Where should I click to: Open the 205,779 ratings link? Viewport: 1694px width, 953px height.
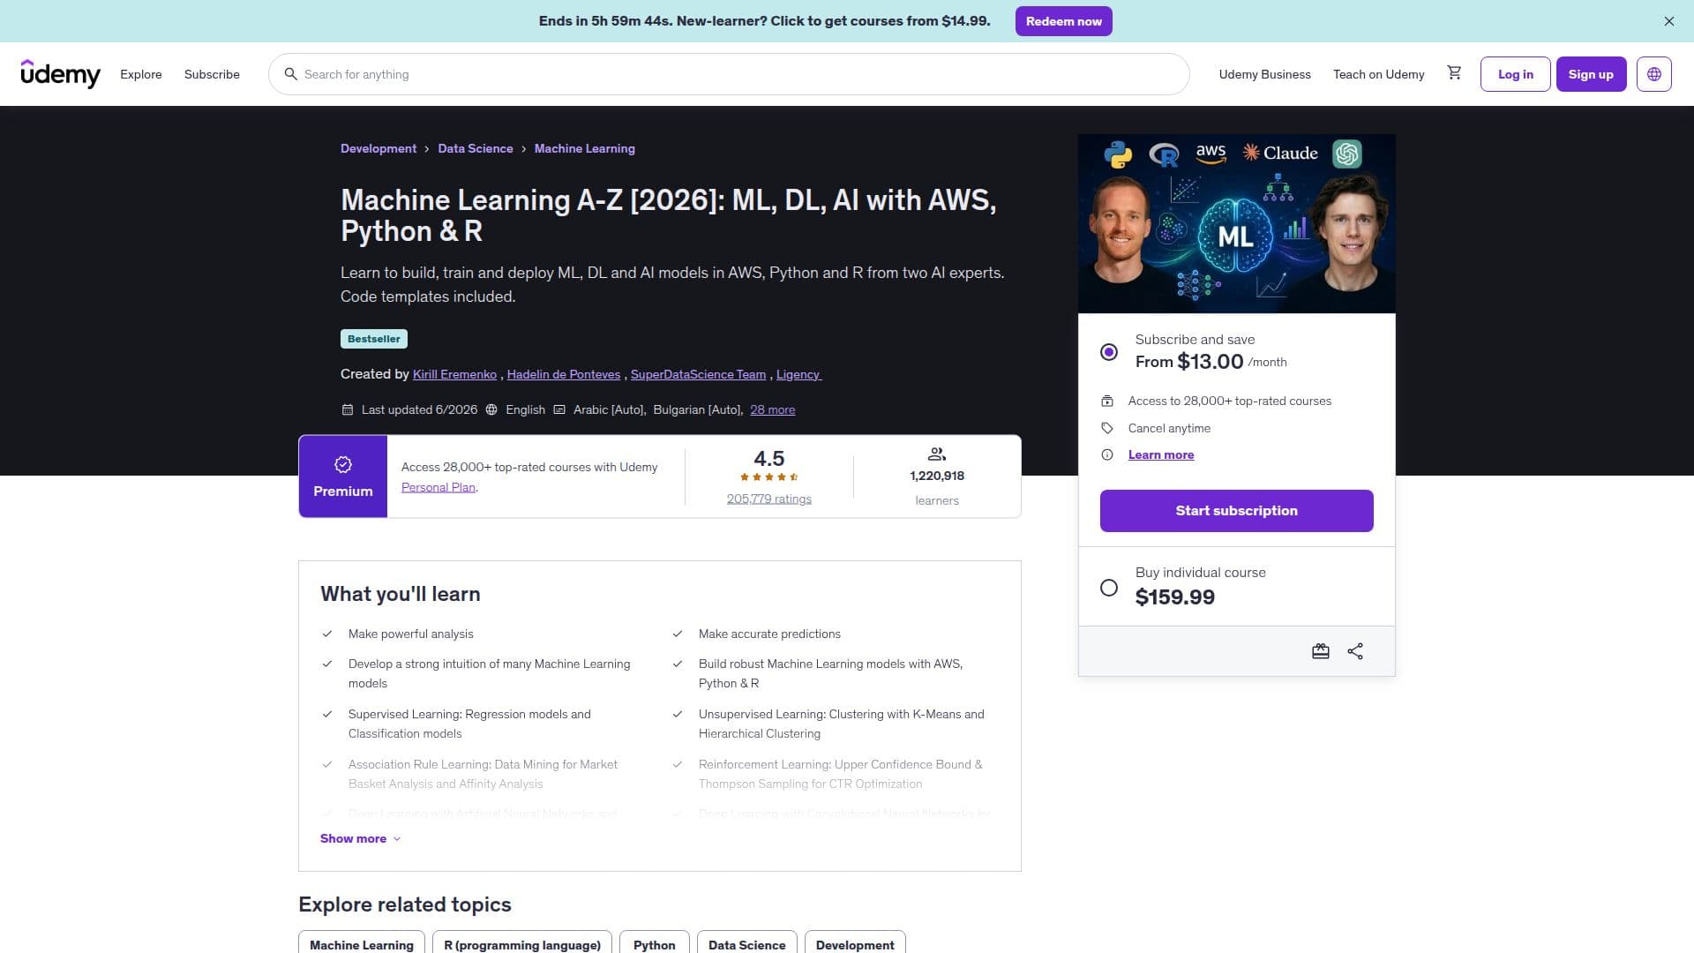click(x=768, y=499)
